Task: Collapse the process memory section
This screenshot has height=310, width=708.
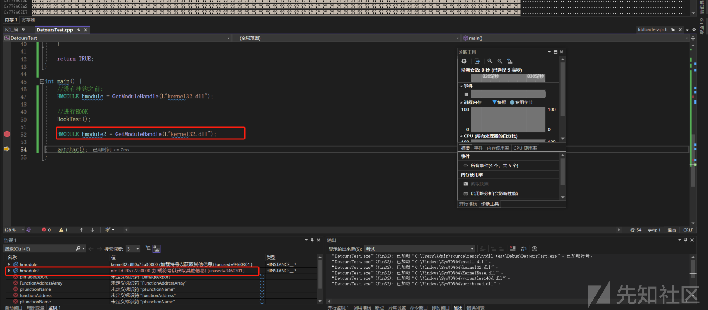Action: point(461,102)
